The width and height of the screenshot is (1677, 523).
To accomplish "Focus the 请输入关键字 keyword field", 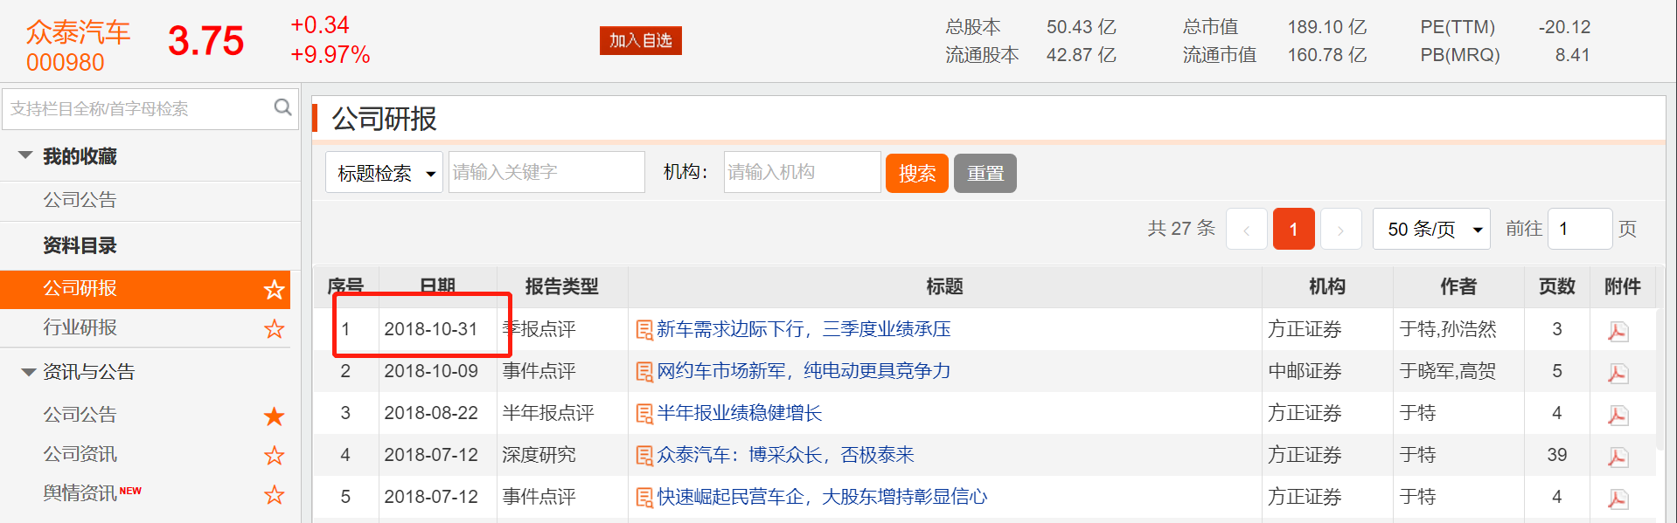I will coord(546,172).
